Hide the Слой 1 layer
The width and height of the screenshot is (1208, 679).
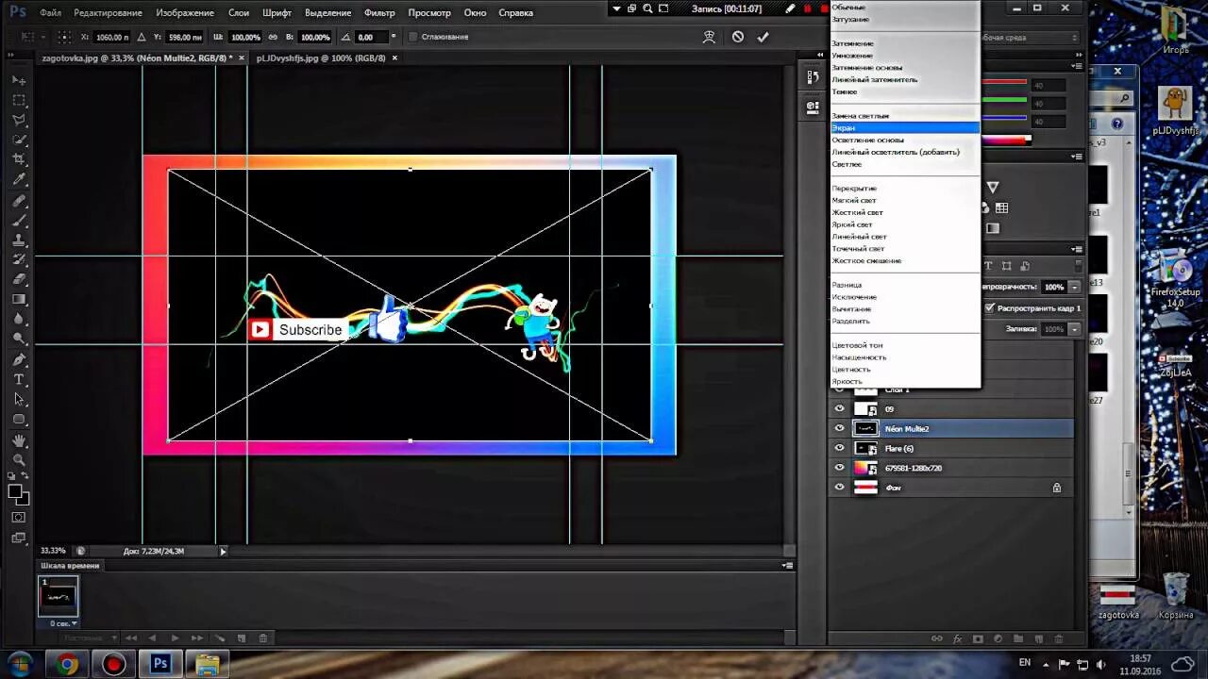point(840,389)
